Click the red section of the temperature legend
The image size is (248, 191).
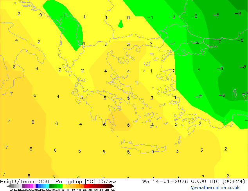pos(89,186)
